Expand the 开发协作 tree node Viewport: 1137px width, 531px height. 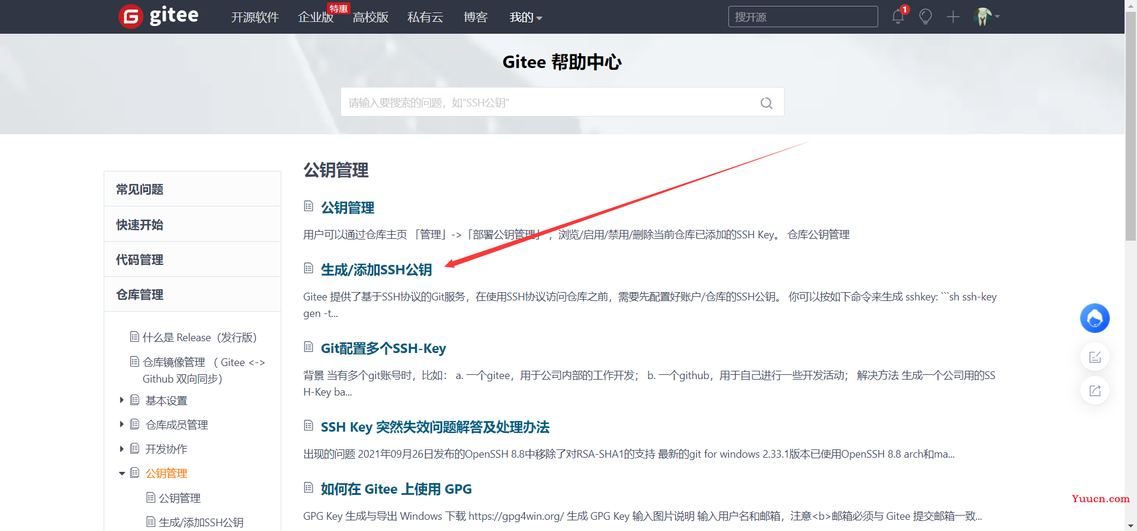coord(121,449)
